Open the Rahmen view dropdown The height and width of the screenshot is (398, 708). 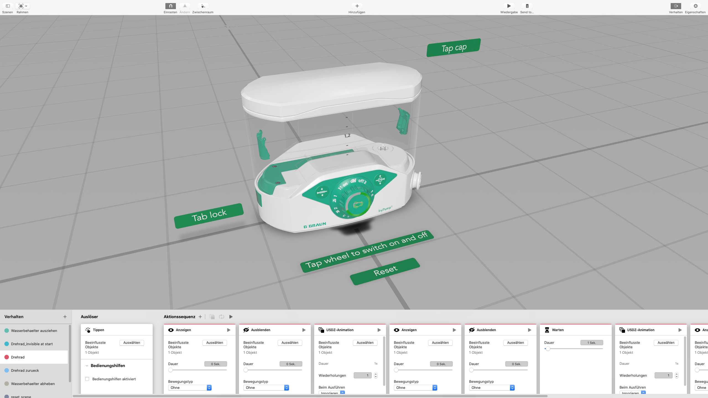(x=22, y=6)
